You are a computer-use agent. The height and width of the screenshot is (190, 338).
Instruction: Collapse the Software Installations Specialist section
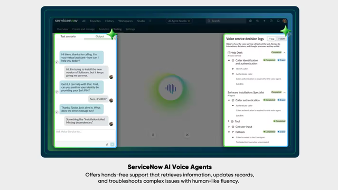285,92
